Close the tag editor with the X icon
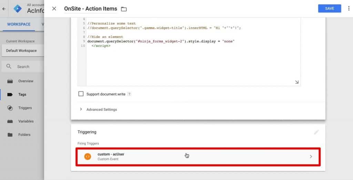Image resolution: width=353 pixels, height=180 pixels. pos(54,9)
